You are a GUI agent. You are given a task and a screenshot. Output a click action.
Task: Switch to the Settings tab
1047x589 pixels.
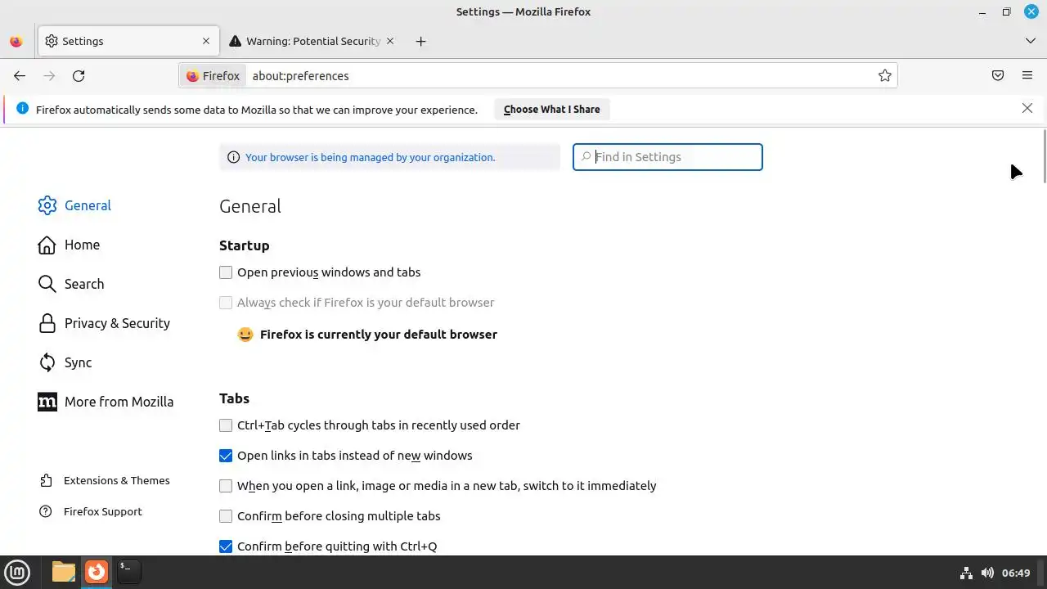[128, 41]
